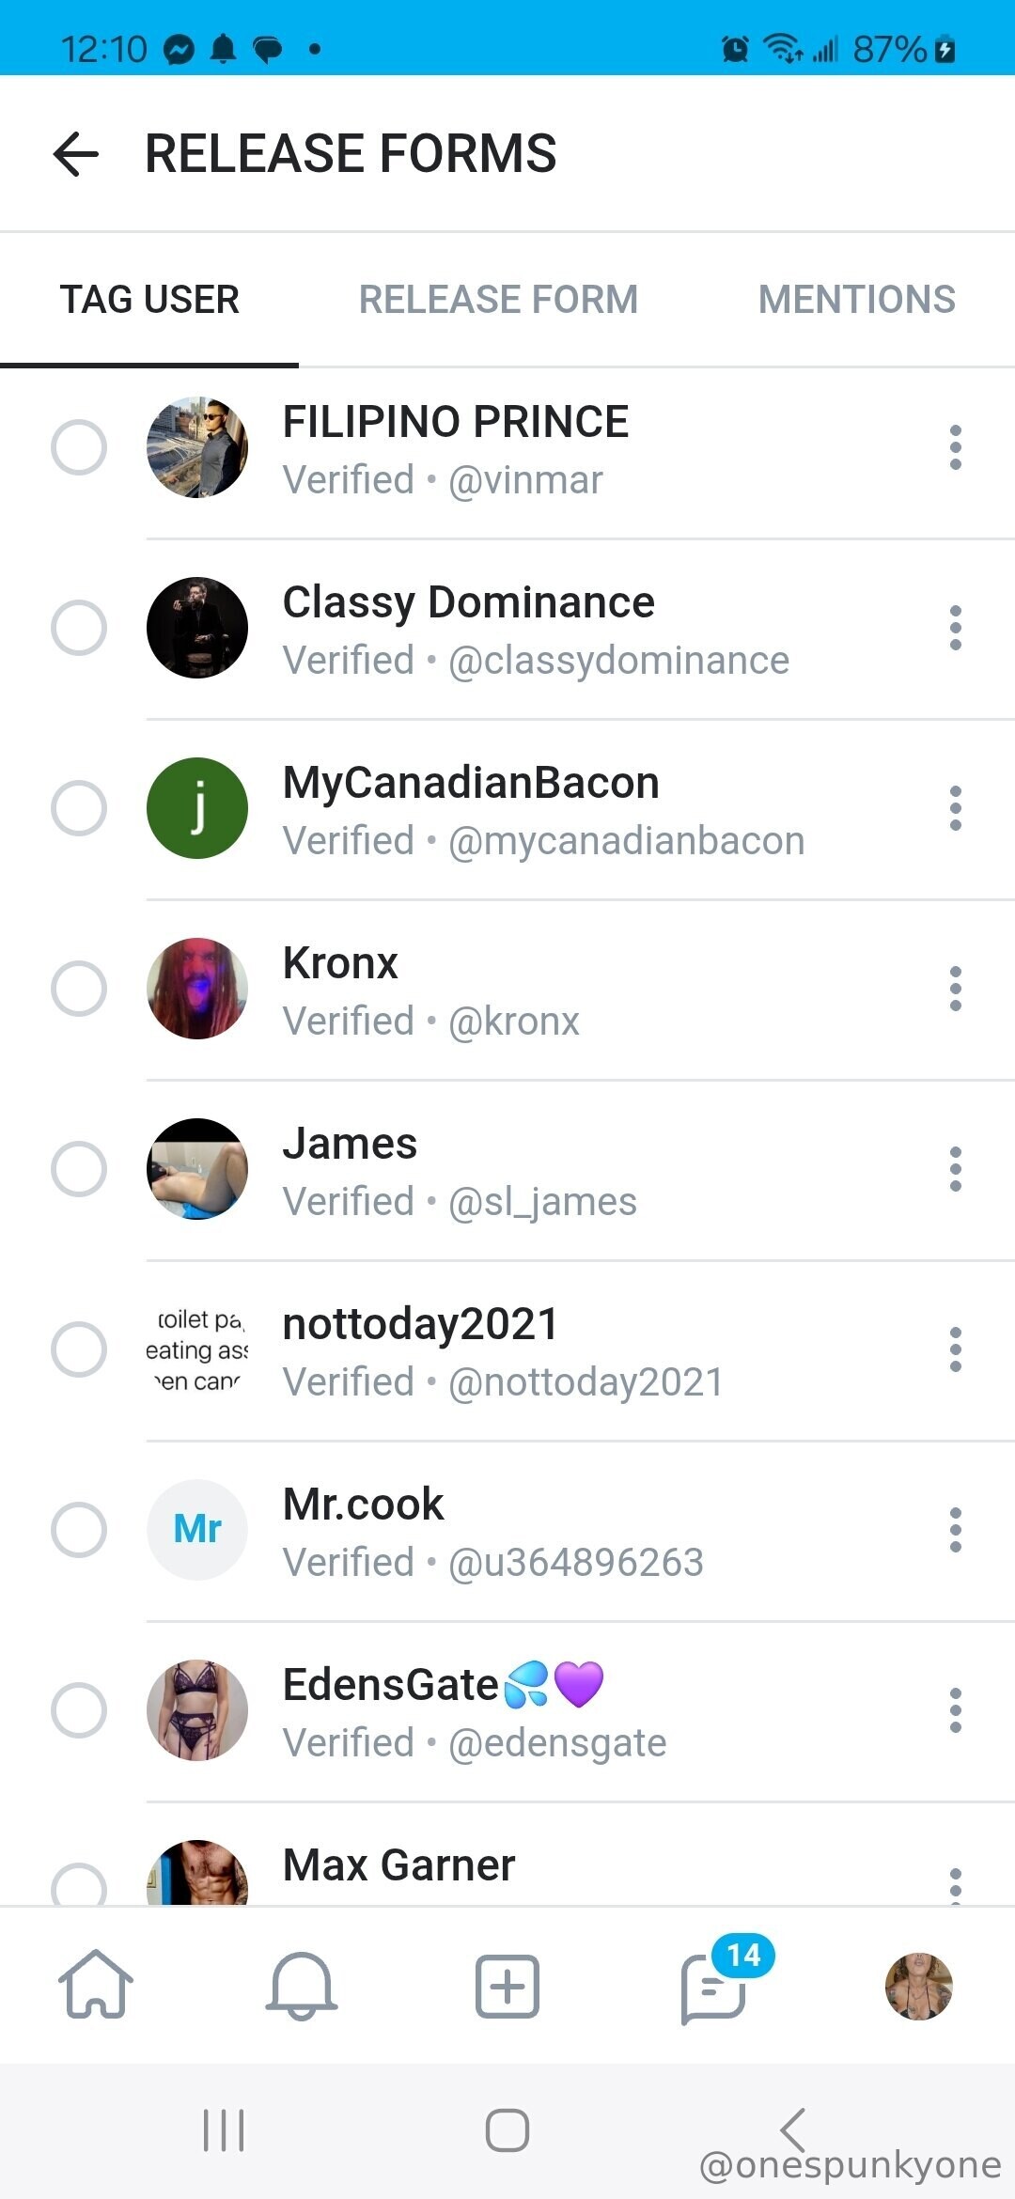Open the options menu for Classy Dominance
Viewport: 1015px width, 2199px height.
[x=956, y=628]
